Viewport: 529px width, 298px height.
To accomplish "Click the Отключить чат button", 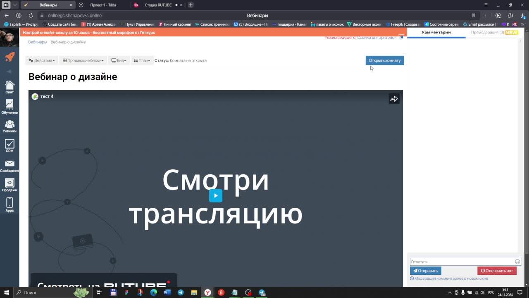I will (x=497, y=271).
